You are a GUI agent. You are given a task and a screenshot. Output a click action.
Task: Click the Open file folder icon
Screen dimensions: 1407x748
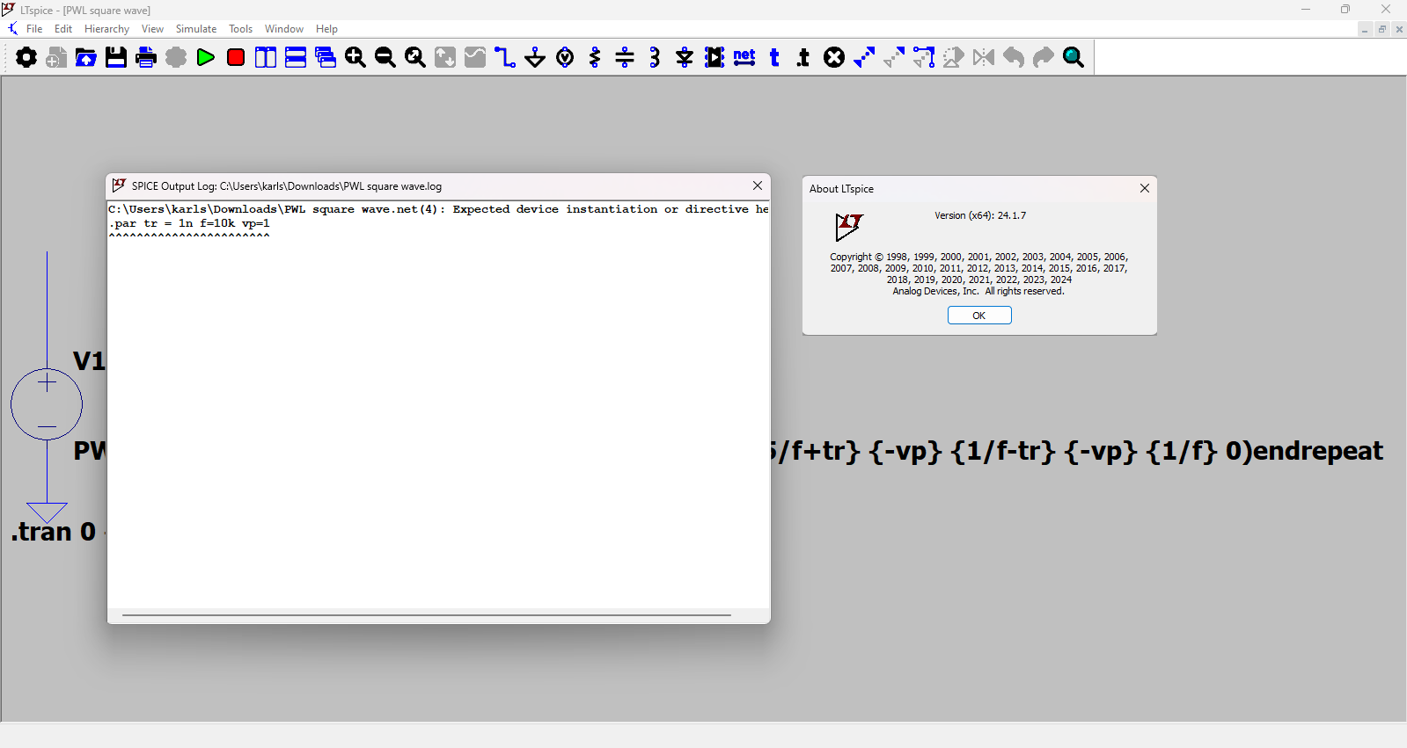(x=86, y=57)
